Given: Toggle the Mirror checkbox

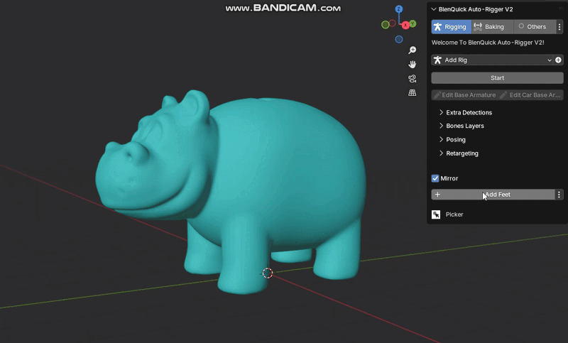Looking at the screenshot, I should [435, 178].
